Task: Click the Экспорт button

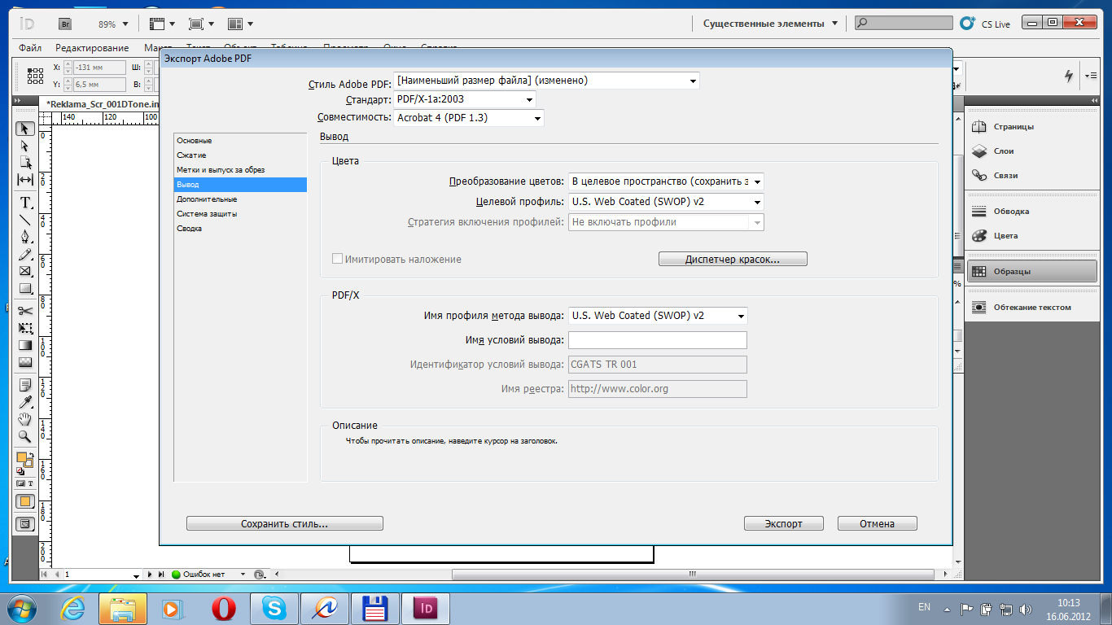Action: tap(783, 524)
